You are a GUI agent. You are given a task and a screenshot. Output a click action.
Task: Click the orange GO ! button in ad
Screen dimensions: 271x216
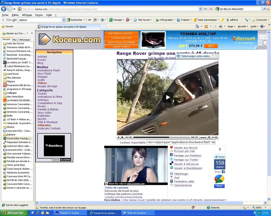(211, 46)
